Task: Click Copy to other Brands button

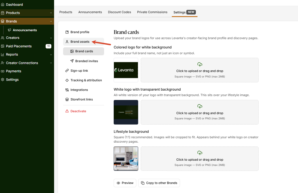Action: tap(159, 183)
